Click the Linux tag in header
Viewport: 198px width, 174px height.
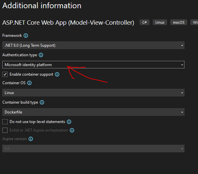(x=160, y=22)
